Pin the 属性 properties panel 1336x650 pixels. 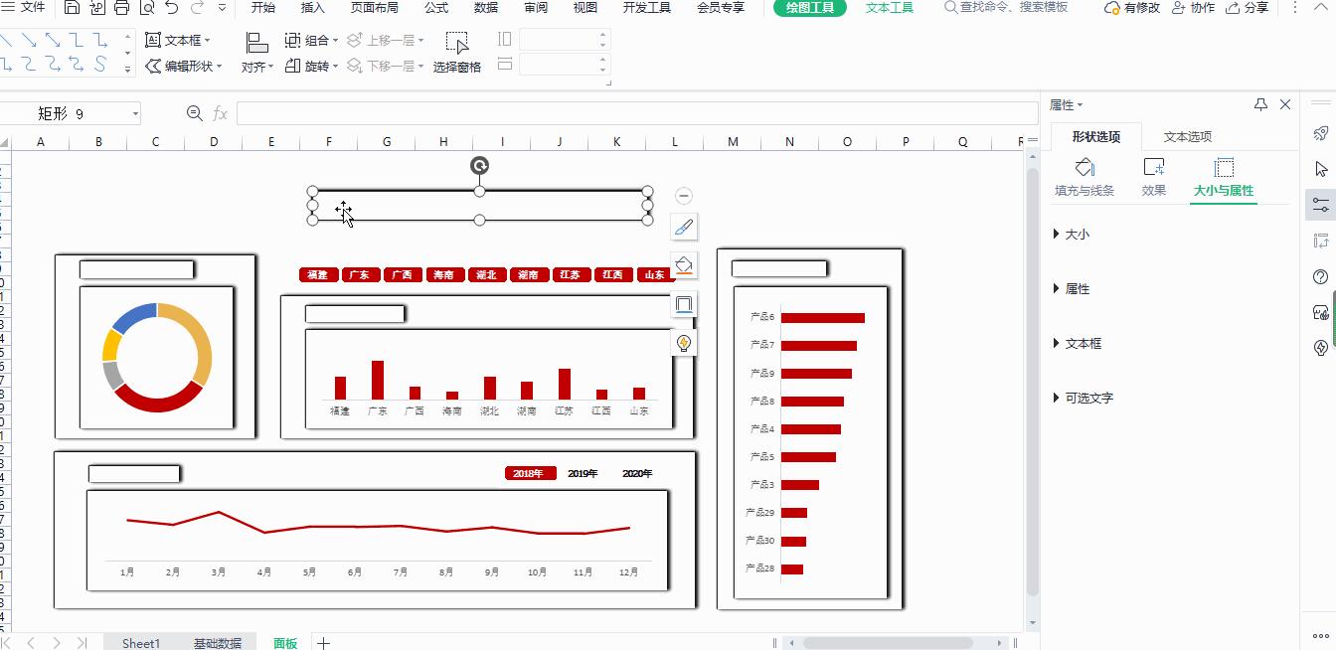(x=1260, y=104)
